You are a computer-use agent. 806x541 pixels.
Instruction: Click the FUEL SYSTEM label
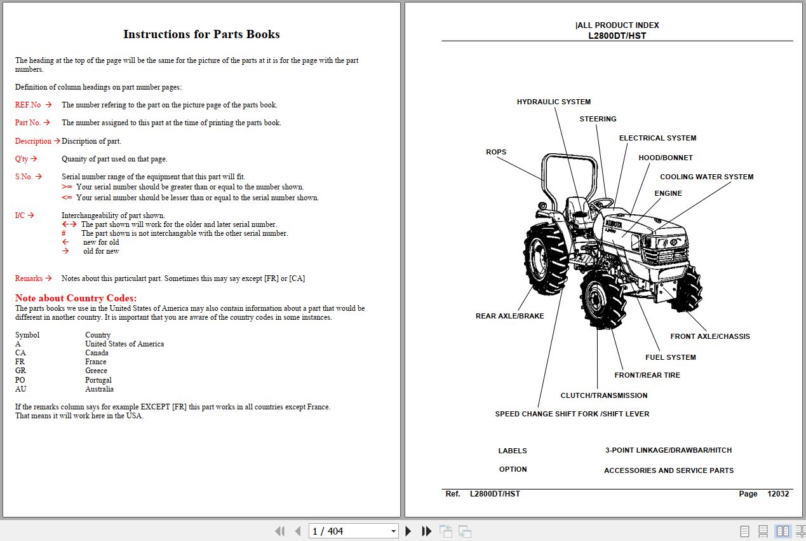670,357
